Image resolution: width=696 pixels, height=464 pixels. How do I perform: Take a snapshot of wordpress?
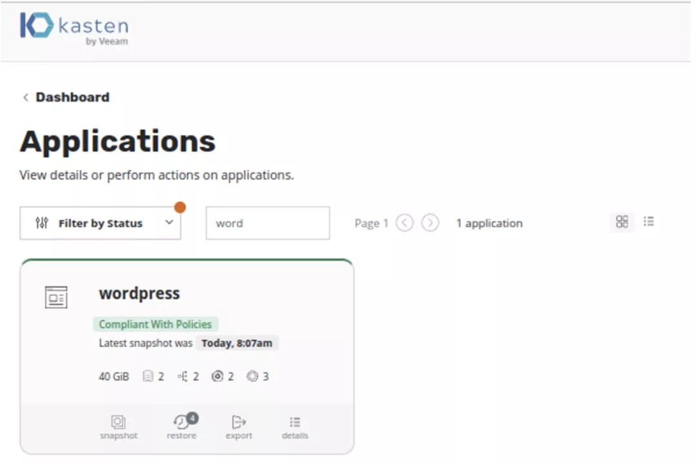point(119,427)
